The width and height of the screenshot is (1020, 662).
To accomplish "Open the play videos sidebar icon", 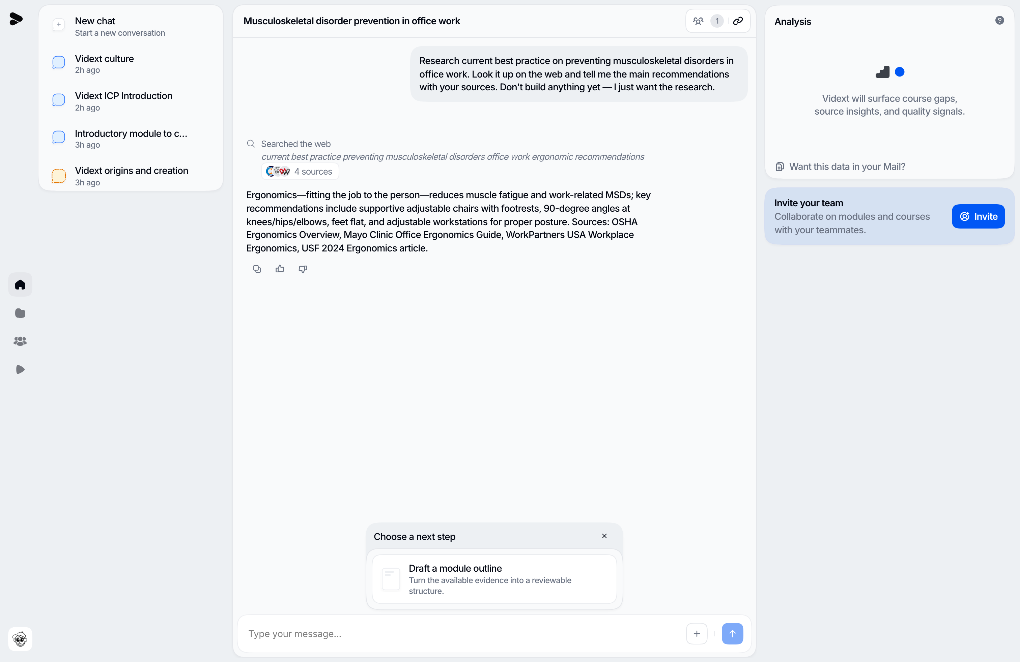I will (x=20, y=369).
